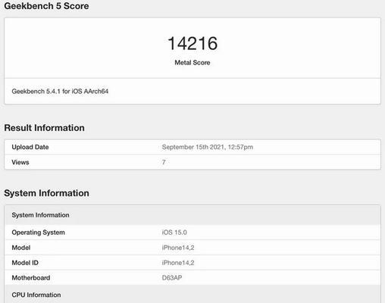Click the CPU Information header row
Viewport: 385px width, 303px height.
192,295
